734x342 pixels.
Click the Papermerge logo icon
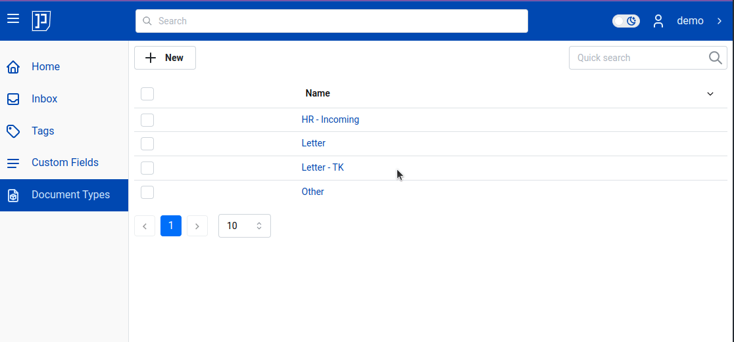(x=41, y=21)
